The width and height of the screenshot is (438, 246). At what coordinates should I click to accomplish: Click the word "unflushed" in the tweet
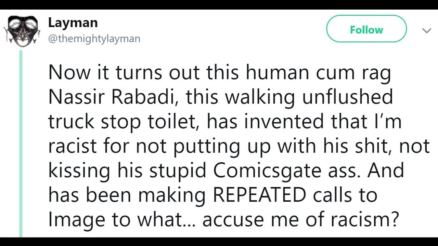click(347, 98)
